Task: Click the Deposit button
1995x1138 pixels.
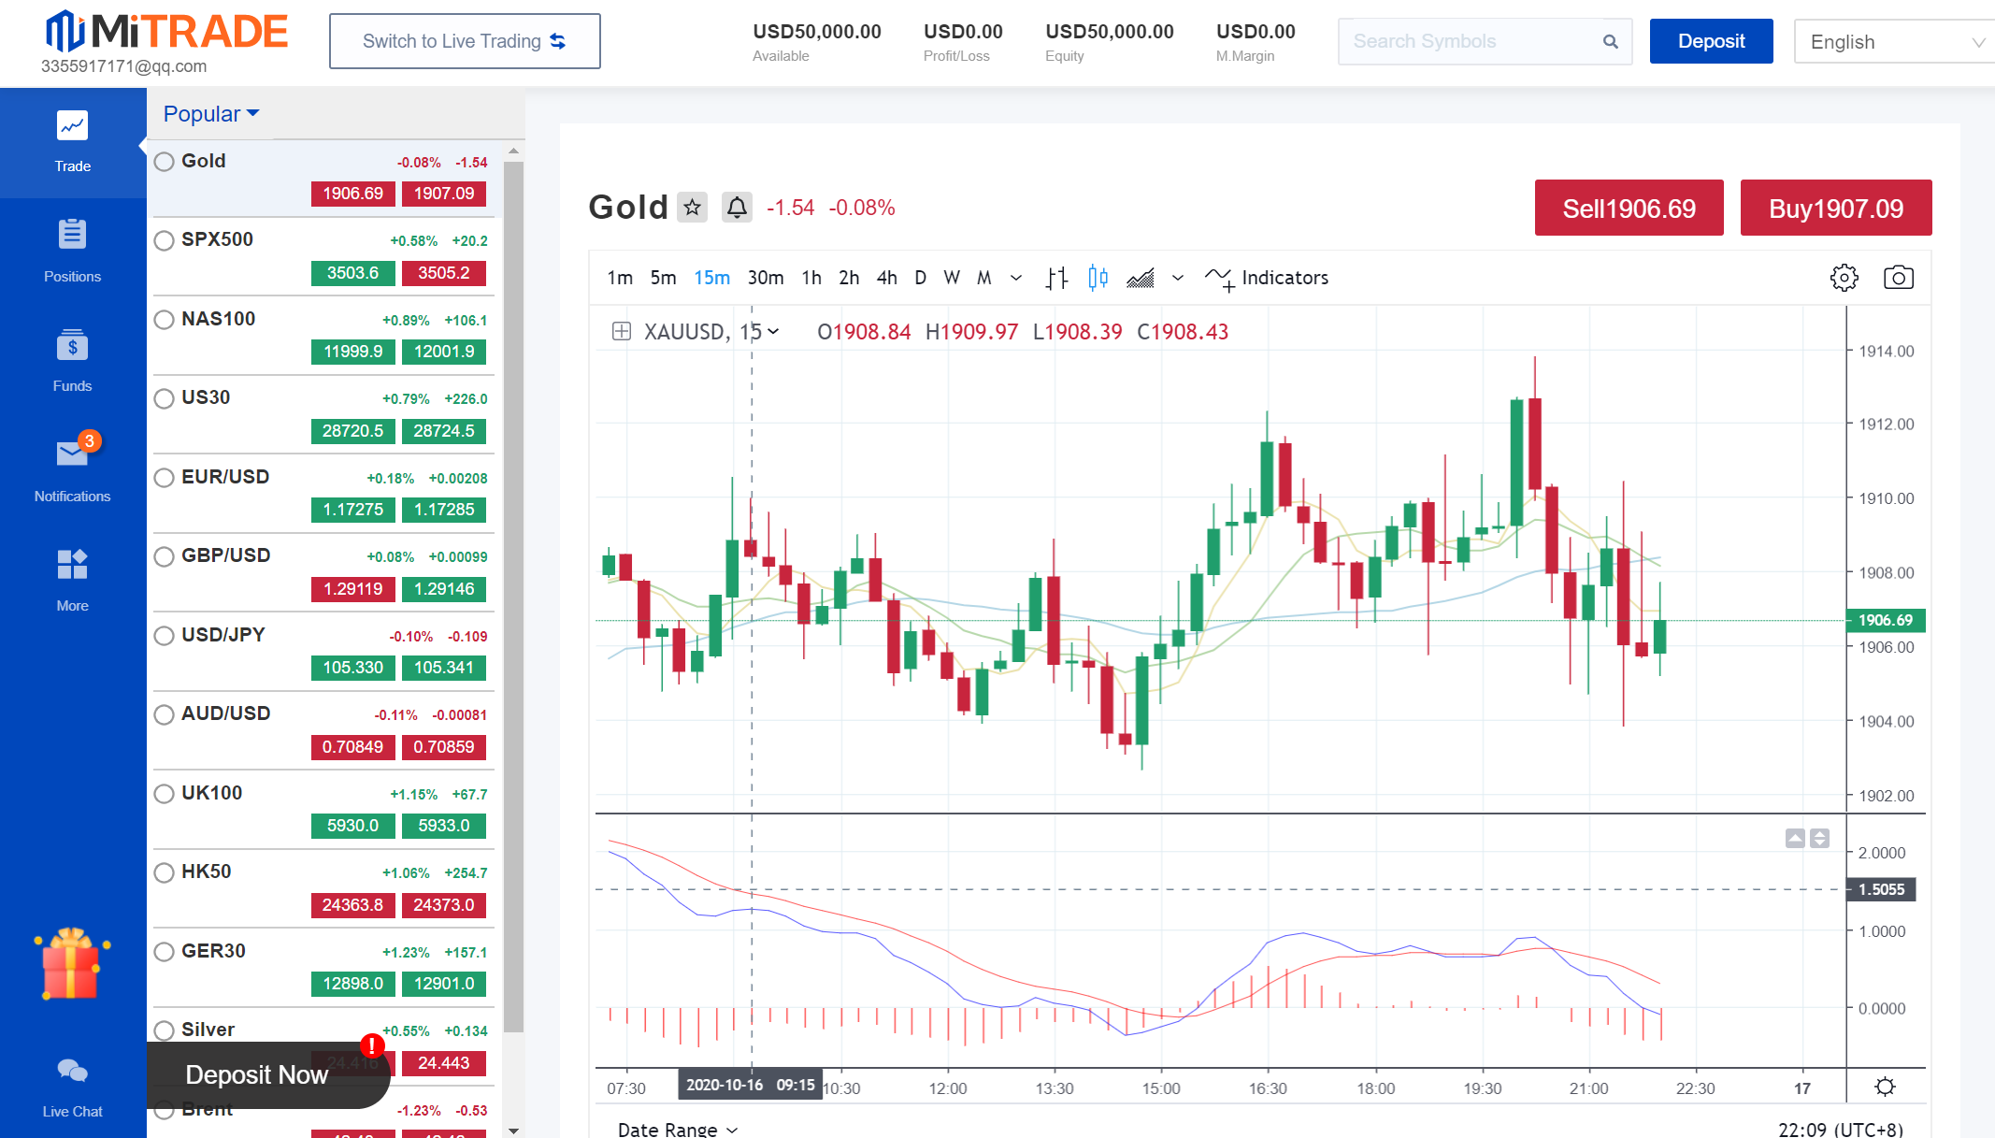Action: 1710,41
